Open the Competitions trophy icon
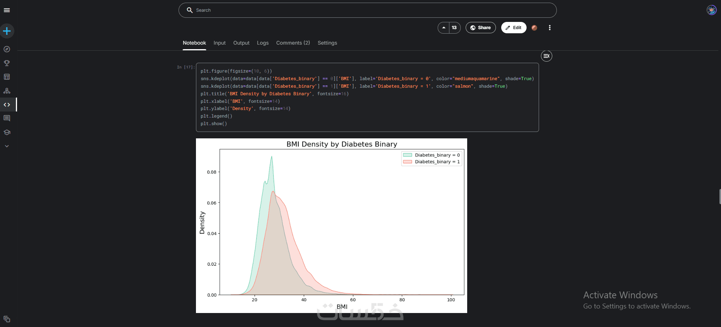Image resolution: width=721 pixels, height=327 pixels. [7, 63]
